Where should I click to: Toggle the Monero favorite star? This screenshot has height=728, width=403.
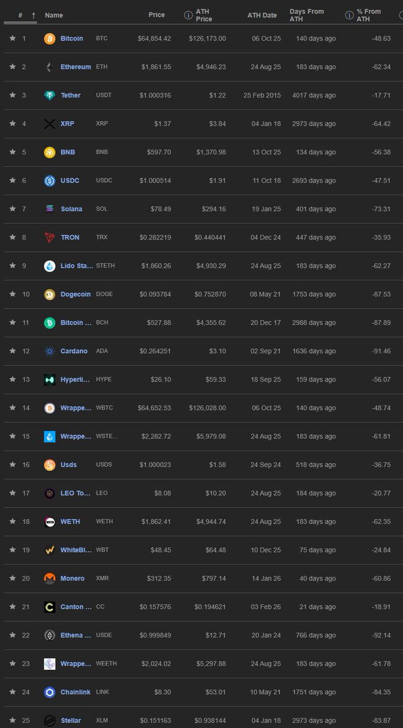point(12,579)
